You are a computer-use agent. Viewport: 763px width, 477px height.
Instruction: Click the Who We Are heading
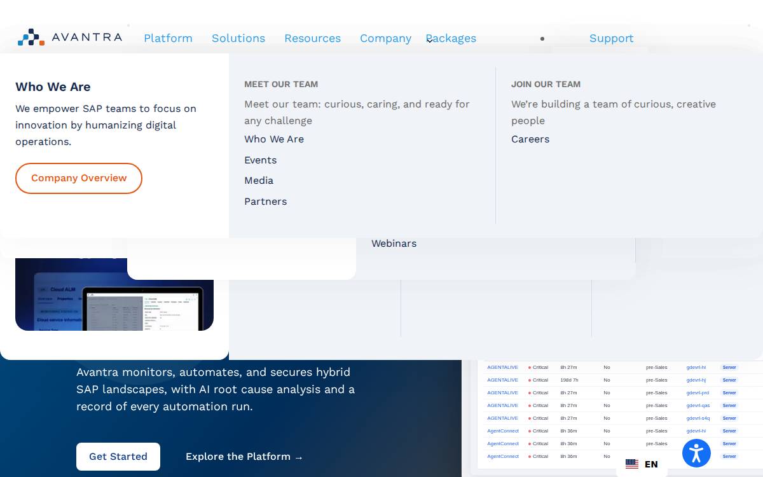(x=53, y=86)
